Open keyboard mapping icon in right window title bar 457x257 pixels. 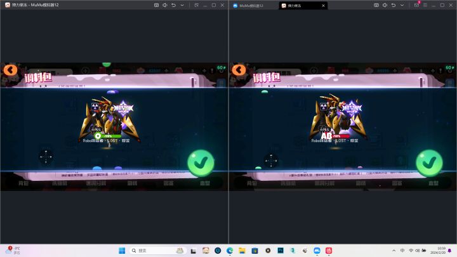point(376,5)
